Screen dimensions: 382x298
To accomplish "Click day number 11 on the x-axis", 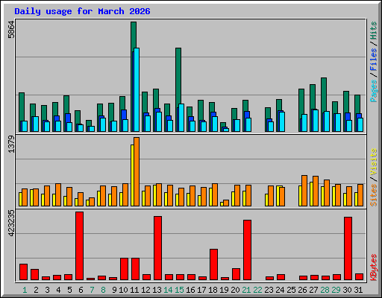I will [134, 290].
